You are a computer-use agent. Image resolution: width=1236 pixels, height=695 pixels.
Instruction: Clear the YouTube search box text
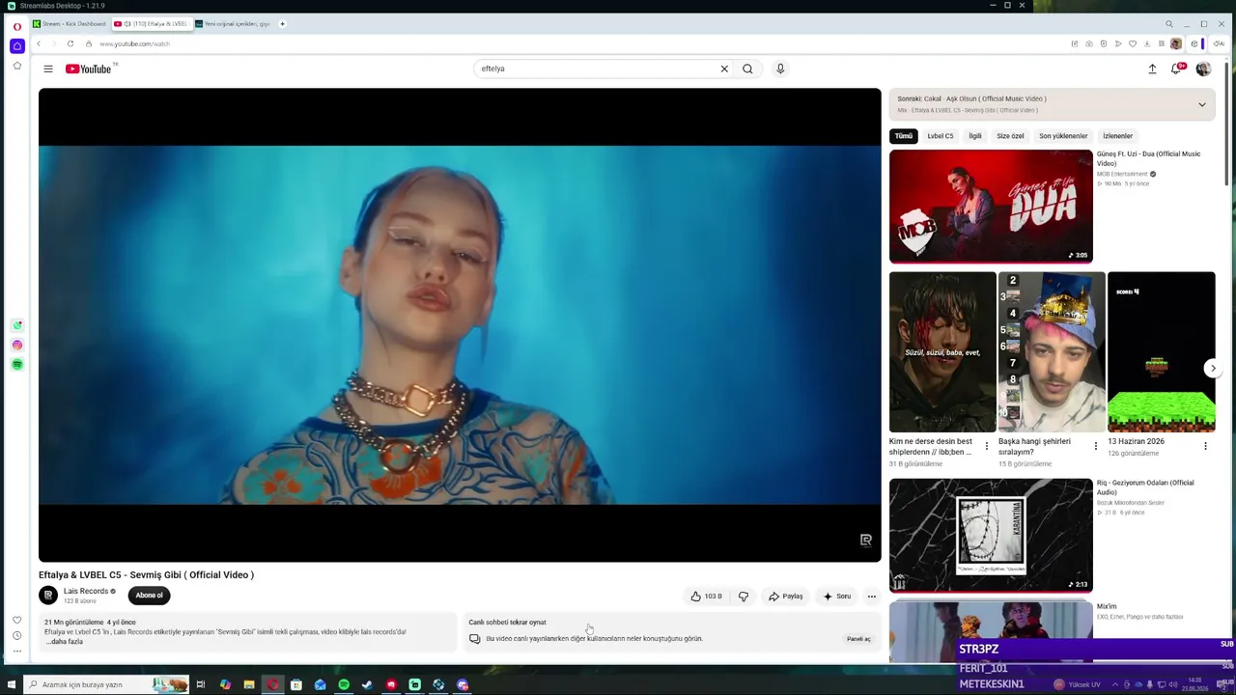click(724, 69)
